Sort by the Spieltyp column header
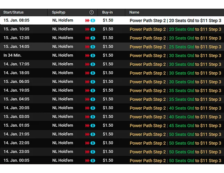 point(58,12)
